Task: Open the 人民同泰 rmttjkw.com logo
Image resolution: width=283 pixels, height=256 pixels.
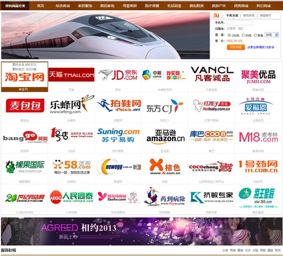Action: click(x=71, y=197)
